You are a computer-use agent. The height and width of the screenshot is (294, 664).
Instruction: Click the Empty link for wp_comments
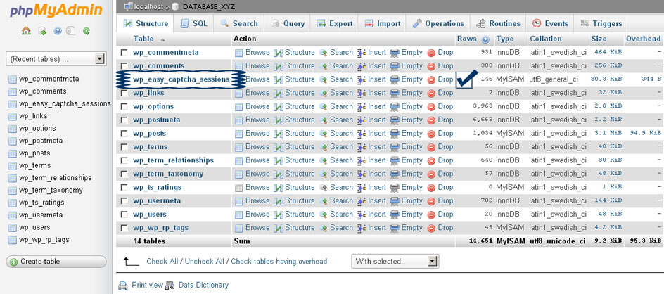(412, 65)
